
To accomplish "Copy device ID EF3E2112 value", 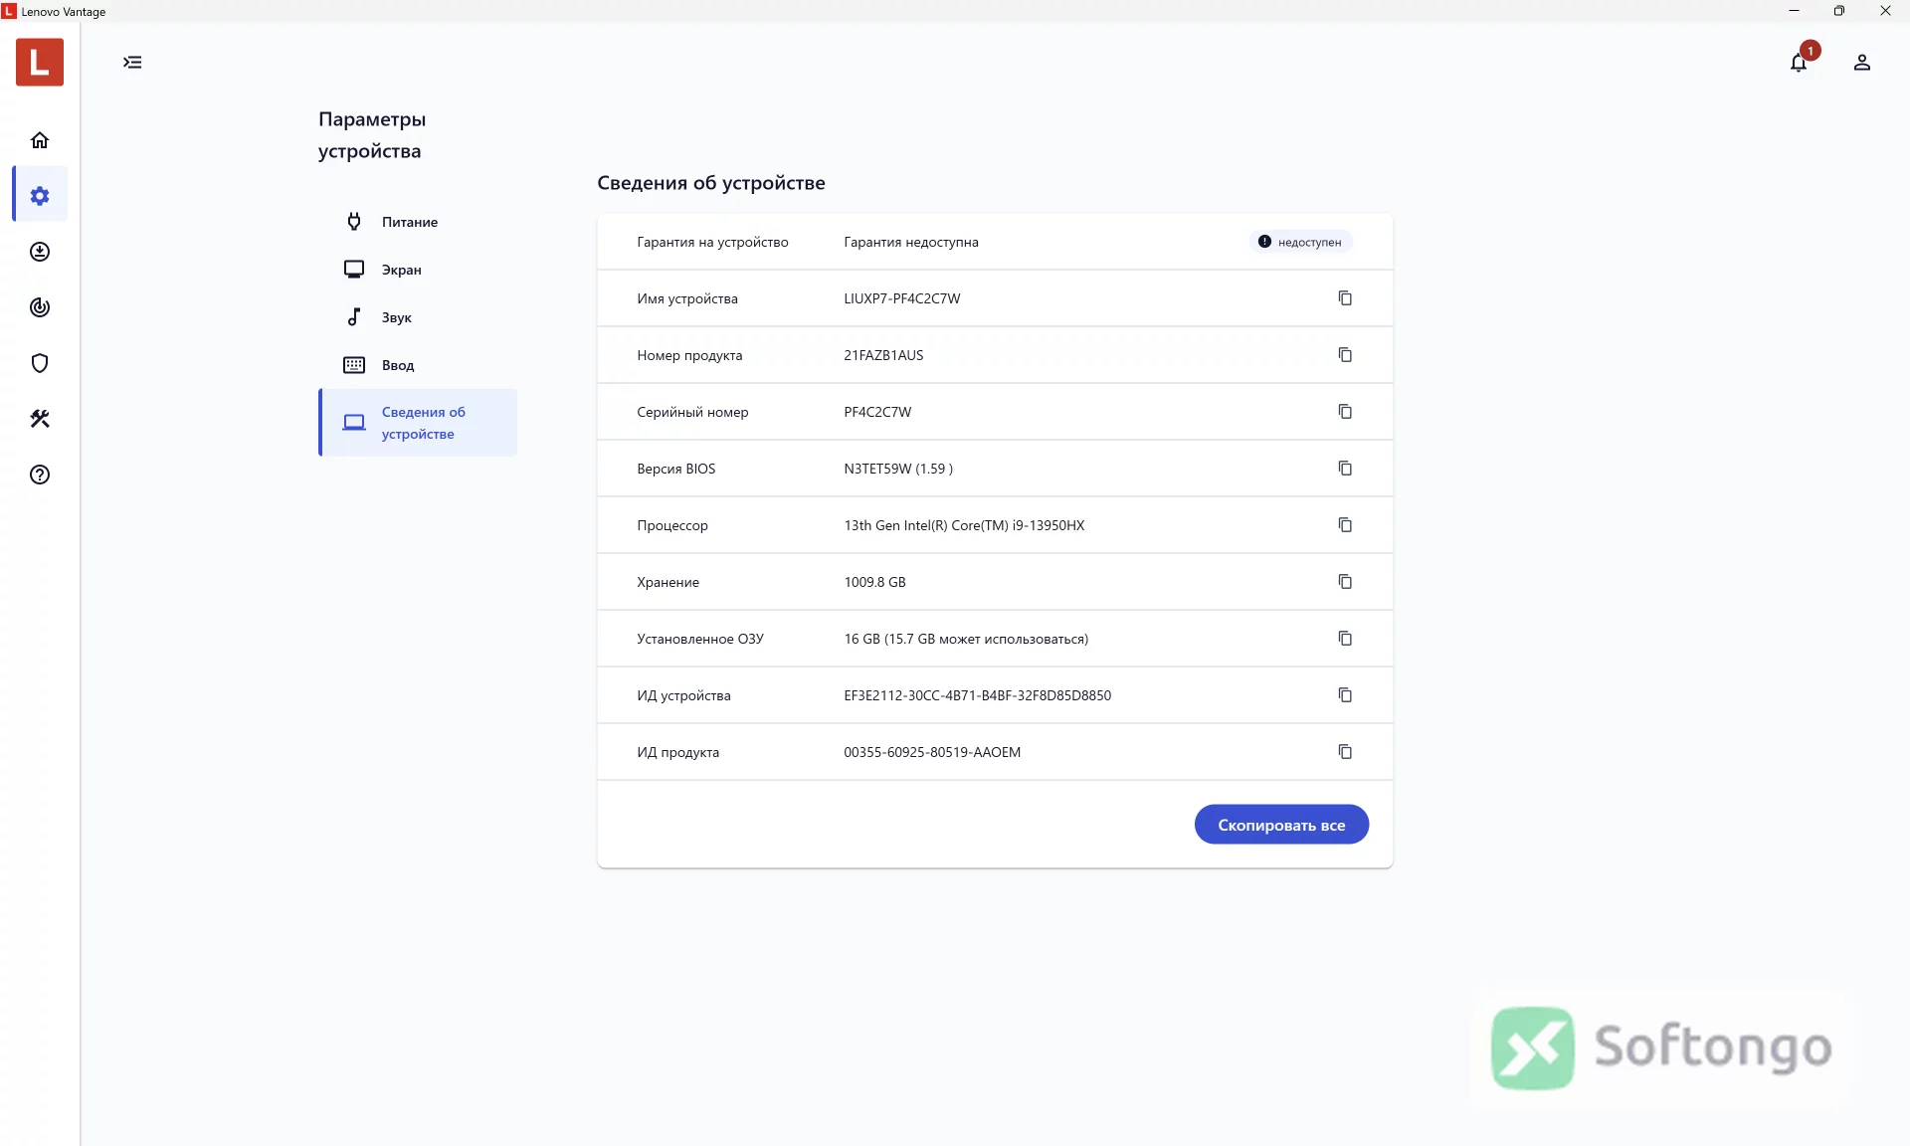I will [1345, 695].
